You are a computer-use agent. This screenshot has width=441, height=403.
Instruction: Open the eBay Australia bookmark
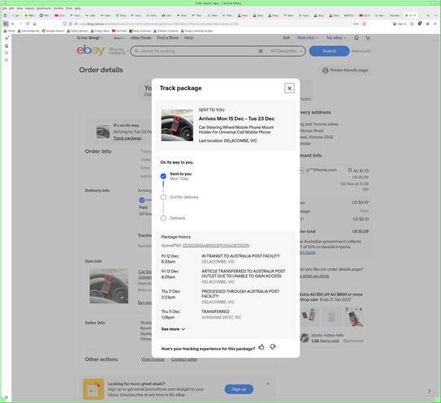coord(140,31)
